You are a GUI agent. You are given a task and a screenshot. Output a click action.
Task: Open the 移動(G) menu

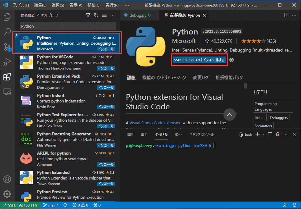94,5
